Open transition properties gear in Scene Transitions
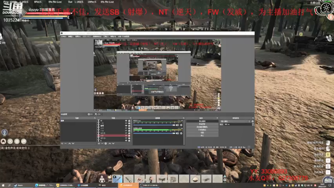The width and height of the screenshot is (334, 188). tap(253, 121)
